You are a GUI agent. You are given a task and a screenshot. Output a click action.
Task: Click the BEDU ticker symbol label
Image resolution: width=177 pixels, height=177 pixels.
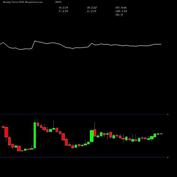(58, 2)
